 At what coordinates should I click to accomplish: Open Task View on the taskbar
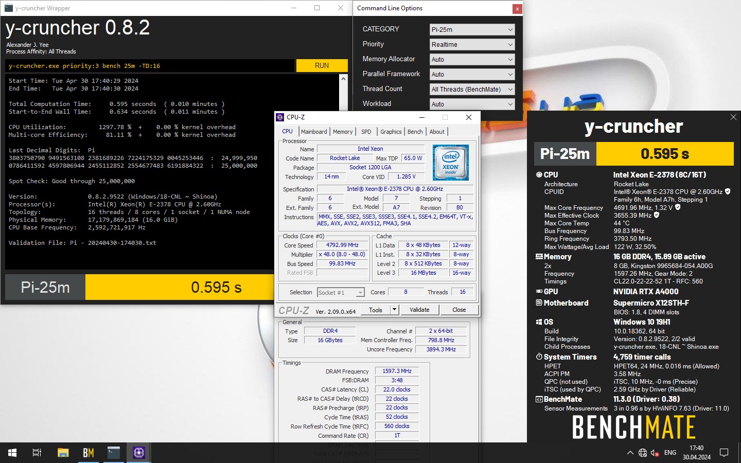[x=37, y=453]
